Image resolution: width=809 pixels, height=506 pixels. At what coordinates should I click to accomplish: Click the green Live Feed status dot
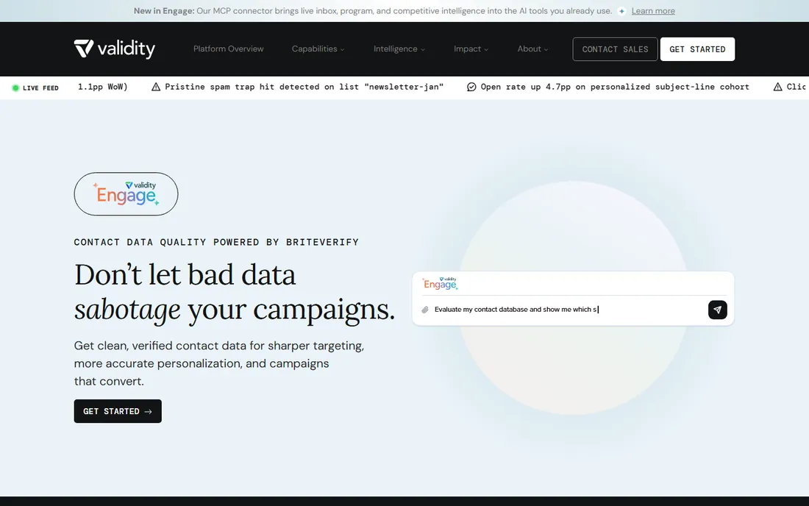(x=15, y=88)
